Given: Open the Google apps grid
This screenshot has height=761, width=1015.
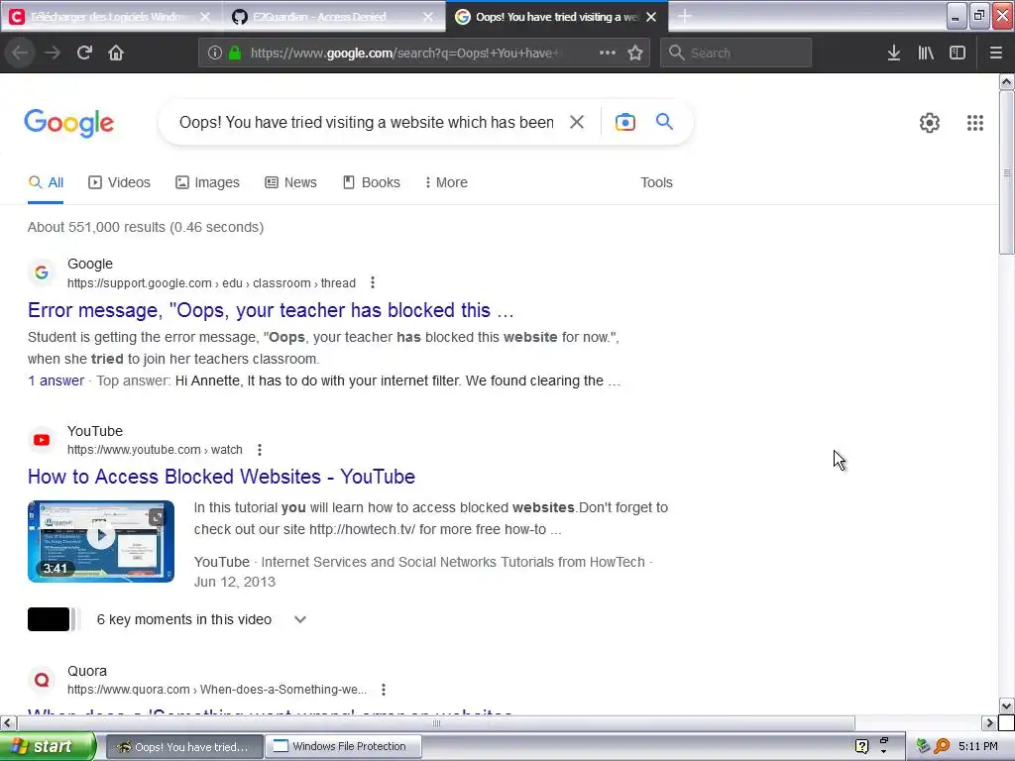Looking at the screenshot, I should pos(975,122).
